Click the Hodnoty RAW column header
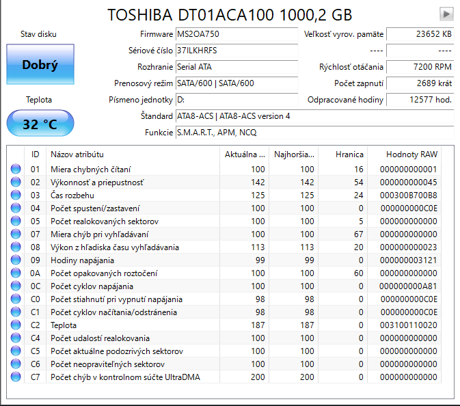The height and width of the screenshot is (406, 460). click(x=404, y=154)
